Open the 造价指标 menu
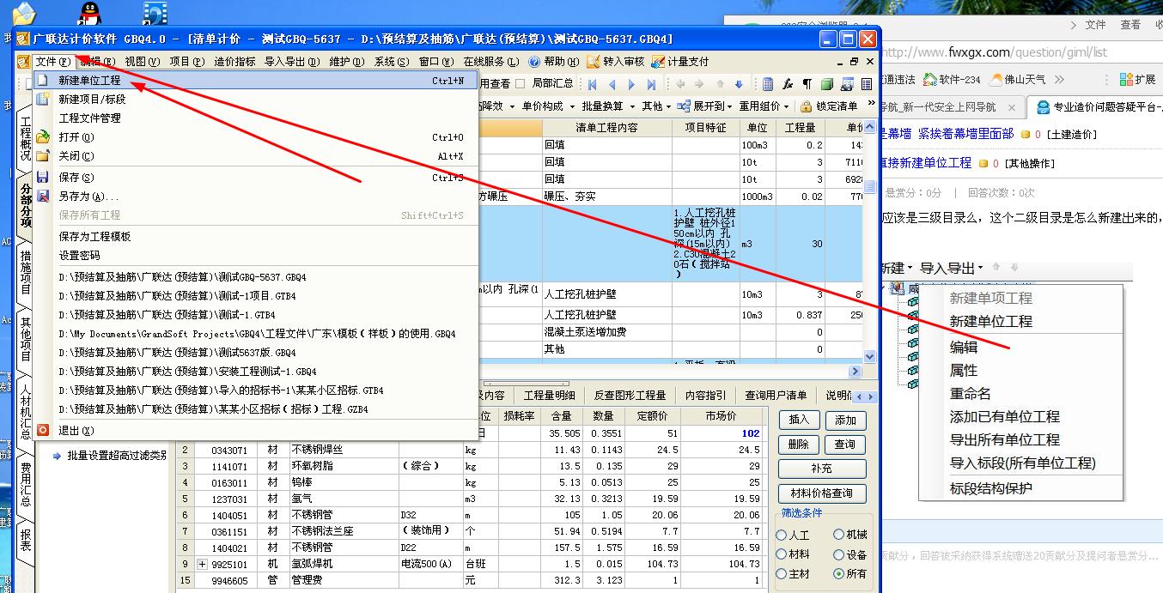The height and width of the screenshot is (593, 1163). point(234,62)
